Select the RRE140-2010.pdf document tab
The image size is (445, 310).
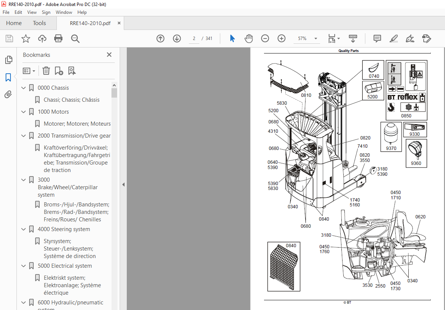click(x=90, y=23)
